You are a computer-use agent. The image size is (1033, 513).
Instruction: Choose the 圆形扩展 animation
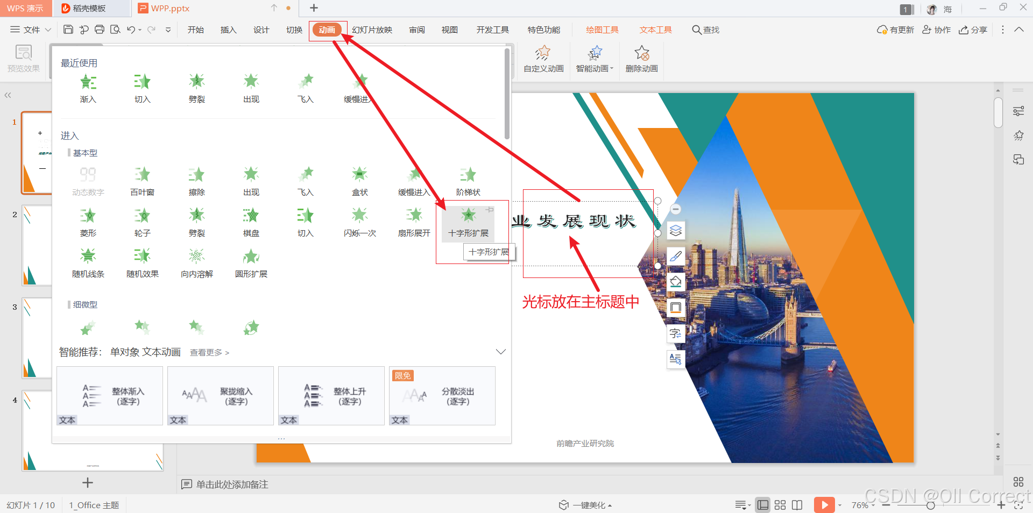coord(251,263)
